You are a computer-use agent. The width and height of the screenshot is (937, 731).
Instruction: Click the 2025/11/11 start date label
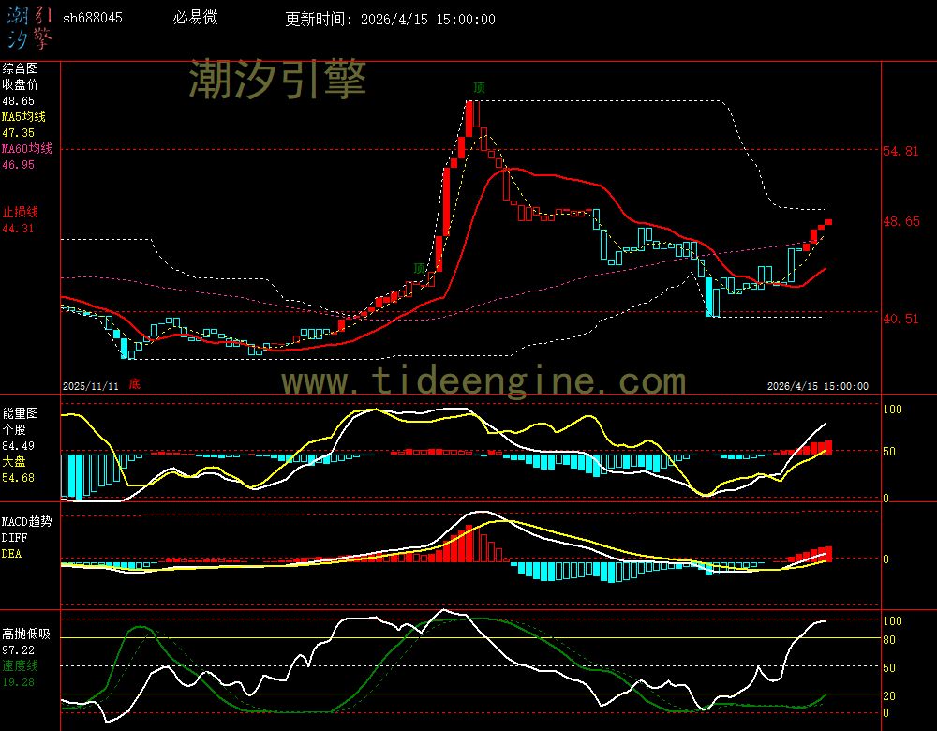pyautogui.click(x=90, y=385)
